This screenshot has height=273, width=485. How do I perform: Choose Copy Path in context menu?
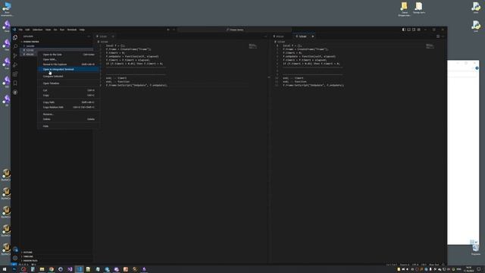click(68, 102)
